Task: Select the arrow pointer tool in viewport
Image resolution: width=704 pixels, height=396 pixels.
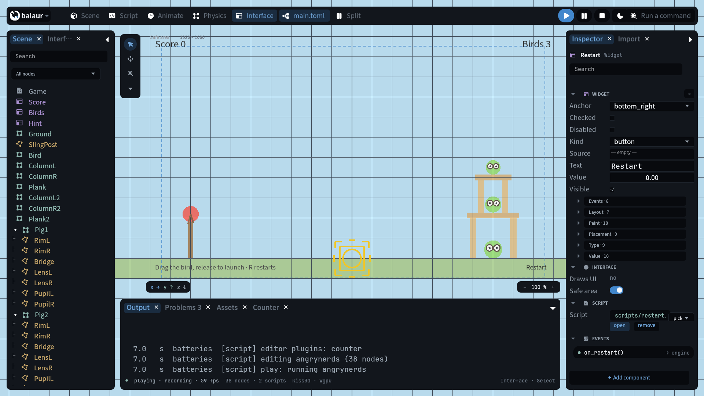Action: [130, 44]
